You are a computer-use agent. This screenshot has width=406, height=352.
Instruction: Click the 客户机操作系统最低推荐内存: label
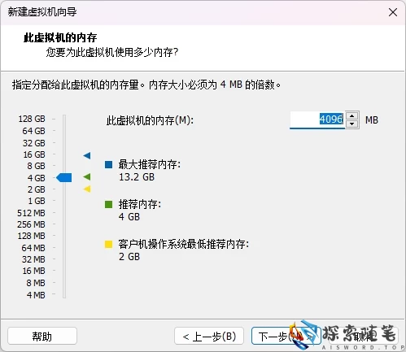(184, 244)
